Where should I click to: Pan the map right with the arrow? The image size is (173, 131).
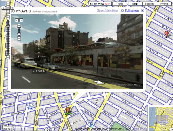tap(12, 8)
